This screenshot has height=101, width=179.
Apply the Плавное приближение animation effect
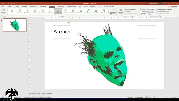(43, 11)
